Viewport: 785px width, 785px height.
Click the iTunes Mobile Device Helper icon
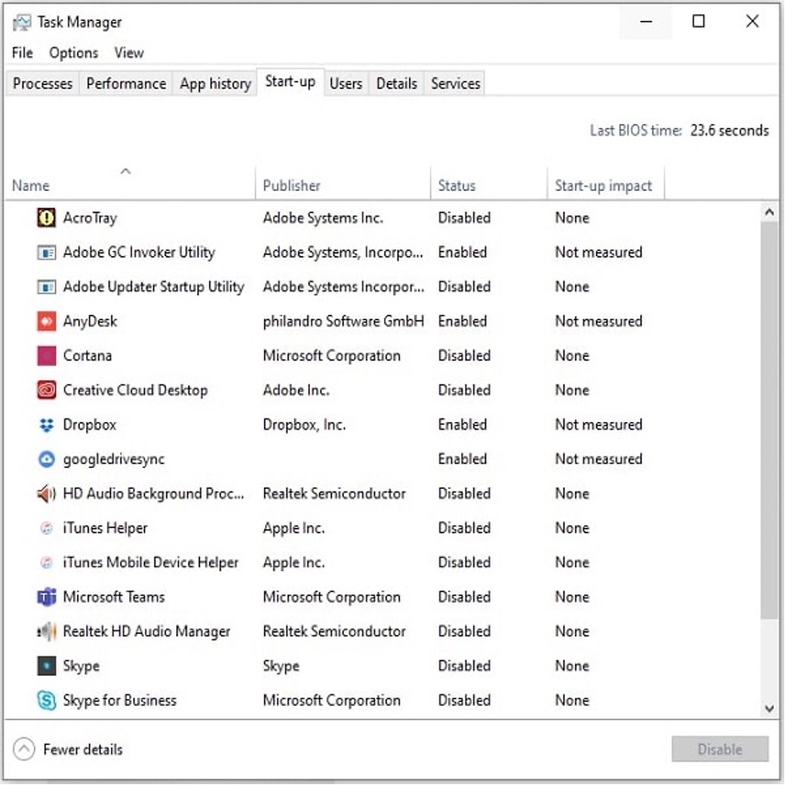coord(47,563)
